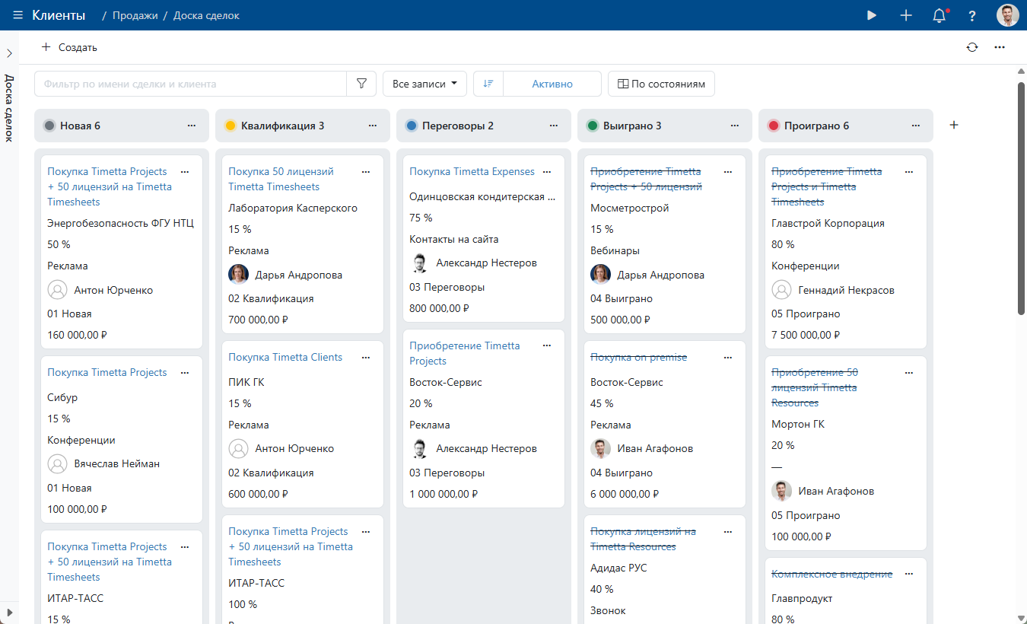Open options for the Сибур deal card
Image resolution: width=1027 pixels, height=624 pixels.
coord(185,373)
